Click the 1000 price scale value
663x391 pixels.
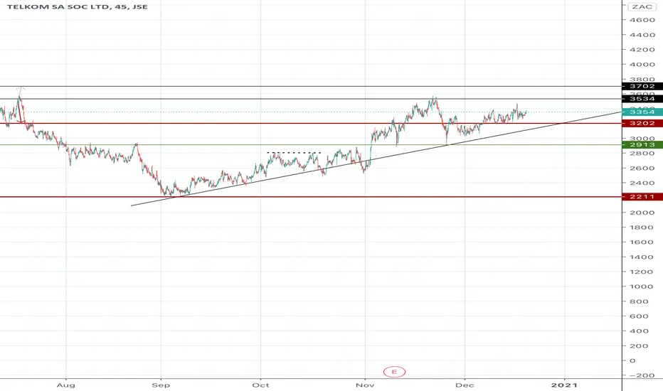642,286
